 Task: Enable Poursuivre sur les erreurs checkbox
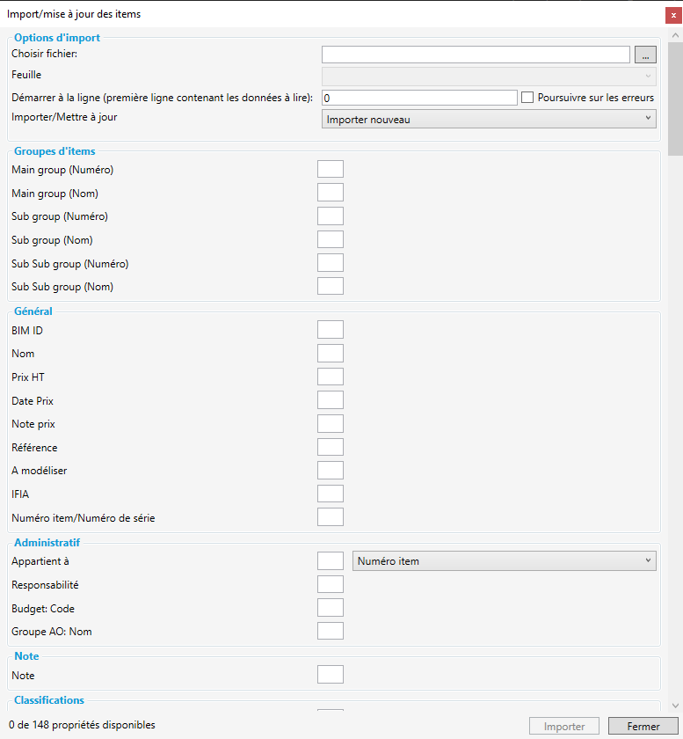527,98
